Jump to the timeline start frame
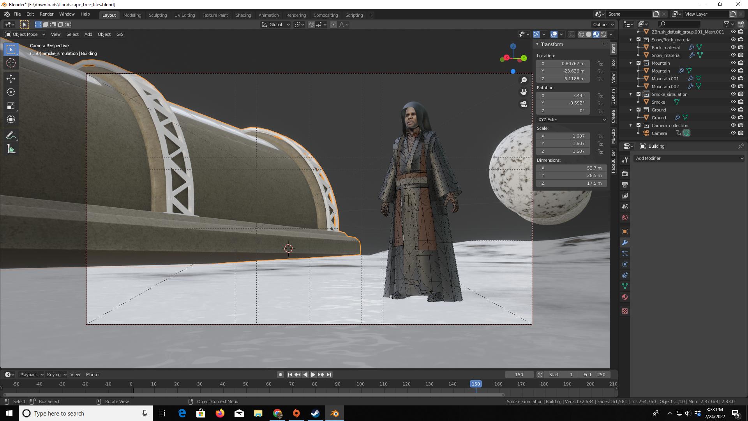Screen dimensions: 748x421 (290, 375)
